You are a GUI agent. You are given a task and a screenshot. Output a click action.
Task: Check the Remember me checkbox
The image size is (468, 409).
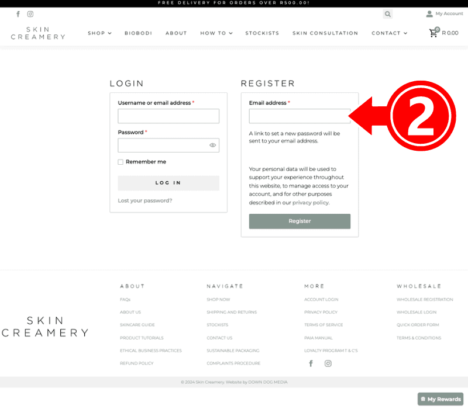tap(121, 162)
